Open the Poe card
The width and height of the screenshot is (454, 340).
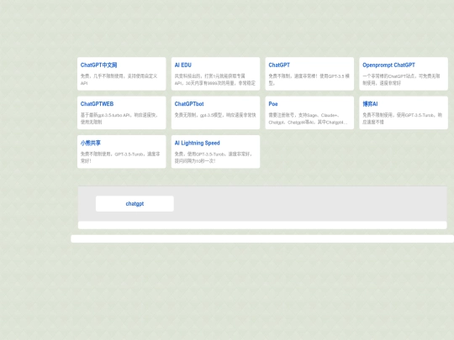(309, 112)
